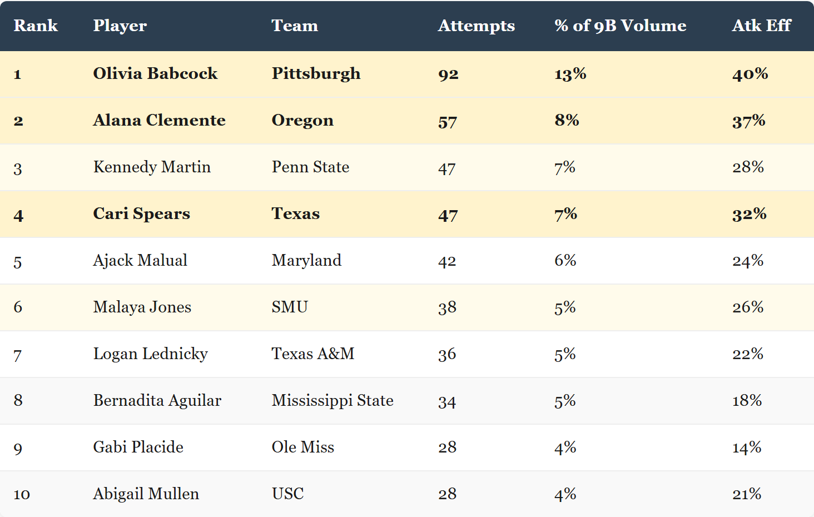Select Gabi Placide's 14% efficiency value
This screenshot has height=517, width=814.
pos(747,447)
